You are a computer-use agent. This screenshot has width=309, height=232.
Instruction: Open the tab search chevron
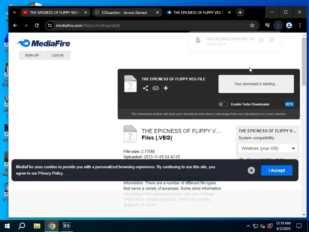[x=14, y=12]
